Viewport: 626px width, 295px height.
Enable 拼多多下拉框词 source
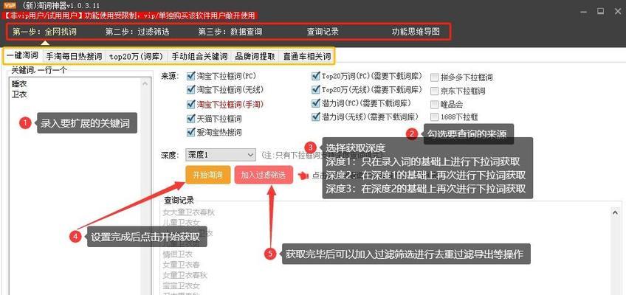point(434,77)
